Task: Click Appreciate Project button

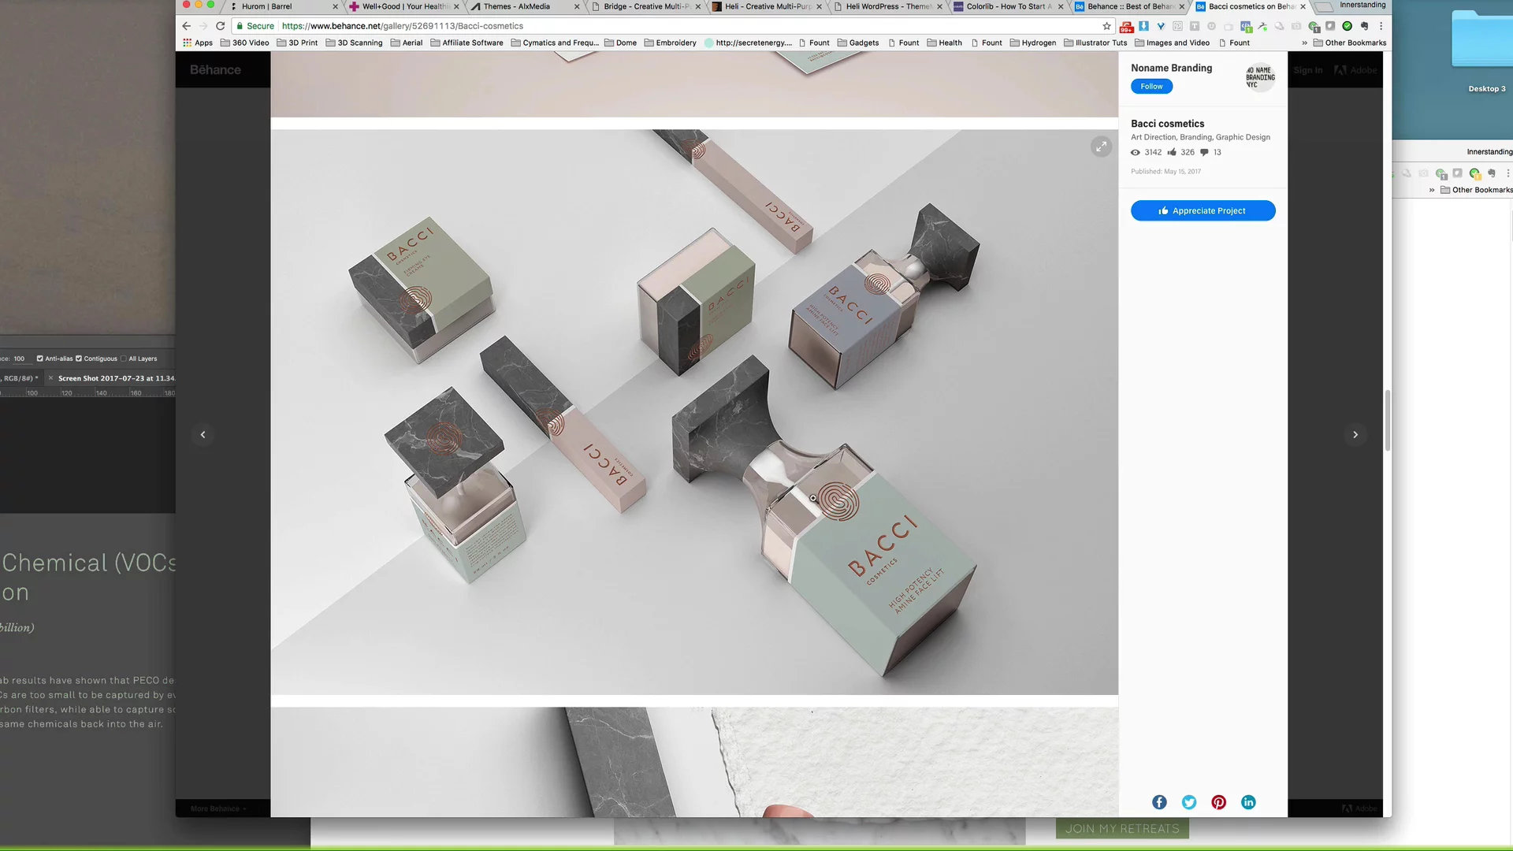Action: (1203, 210)
